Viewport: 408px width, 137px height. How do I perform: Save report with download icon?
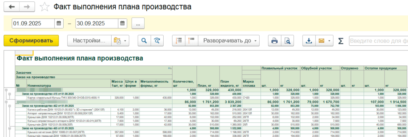[x=309, y=41]
